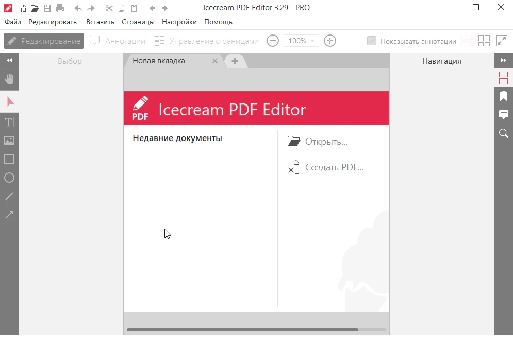This screenshot has width=513, height=350.
Task: Choose the Text editing tool
Action: [x=9, y=122]
